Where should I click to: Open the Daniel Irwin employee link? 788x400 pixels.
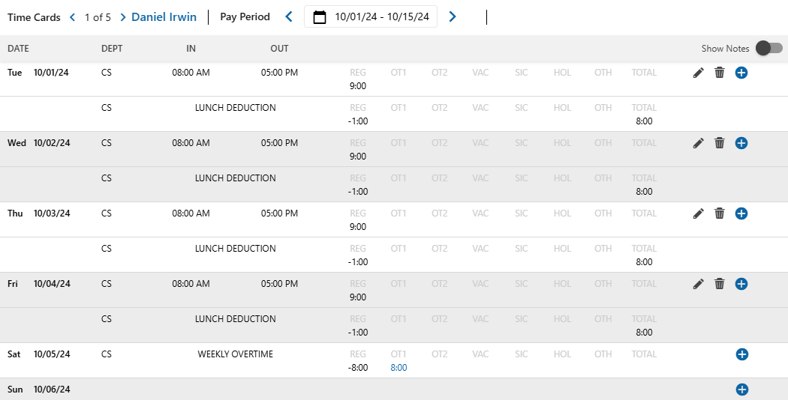(x=166, y=16)
